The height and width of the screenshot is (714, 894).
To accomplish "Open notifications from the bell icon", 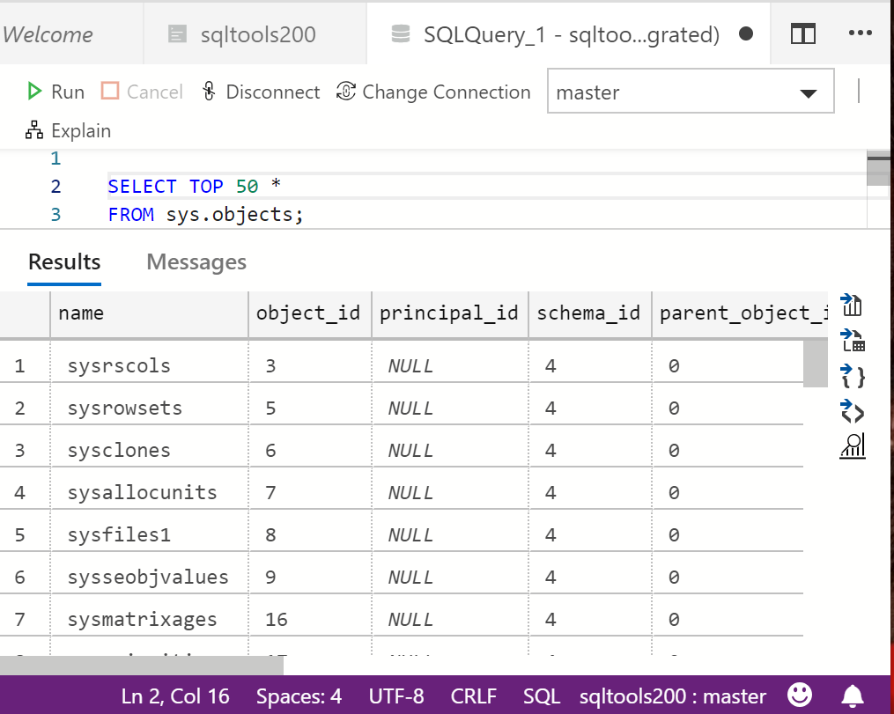I will [x=851, y=696].
